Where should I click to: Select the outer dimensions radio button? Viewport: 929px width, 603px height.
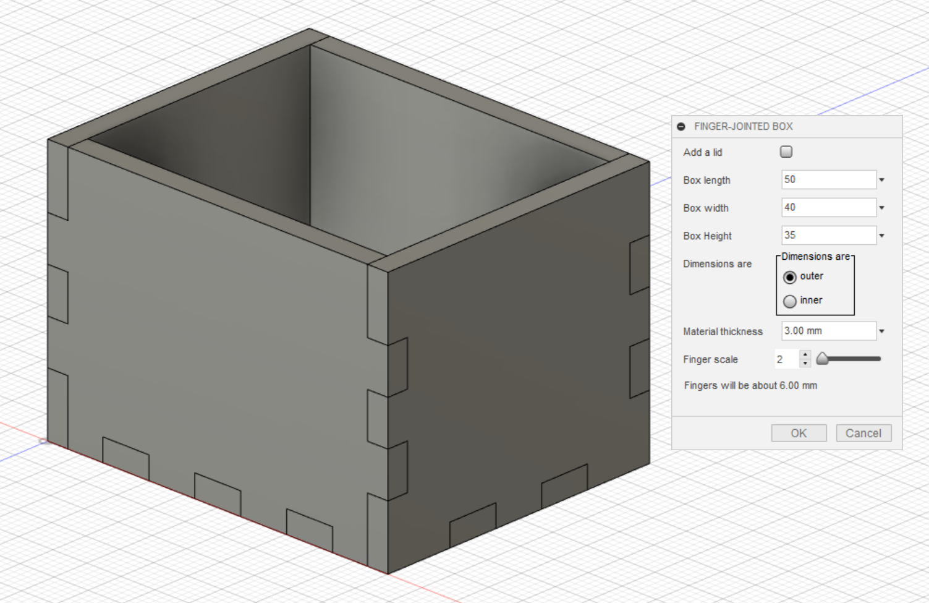pos(789,277)
